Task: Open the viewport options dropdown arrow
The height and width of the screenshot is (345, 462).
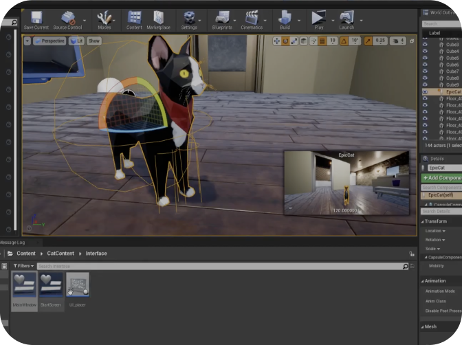Action: [27, 41]
